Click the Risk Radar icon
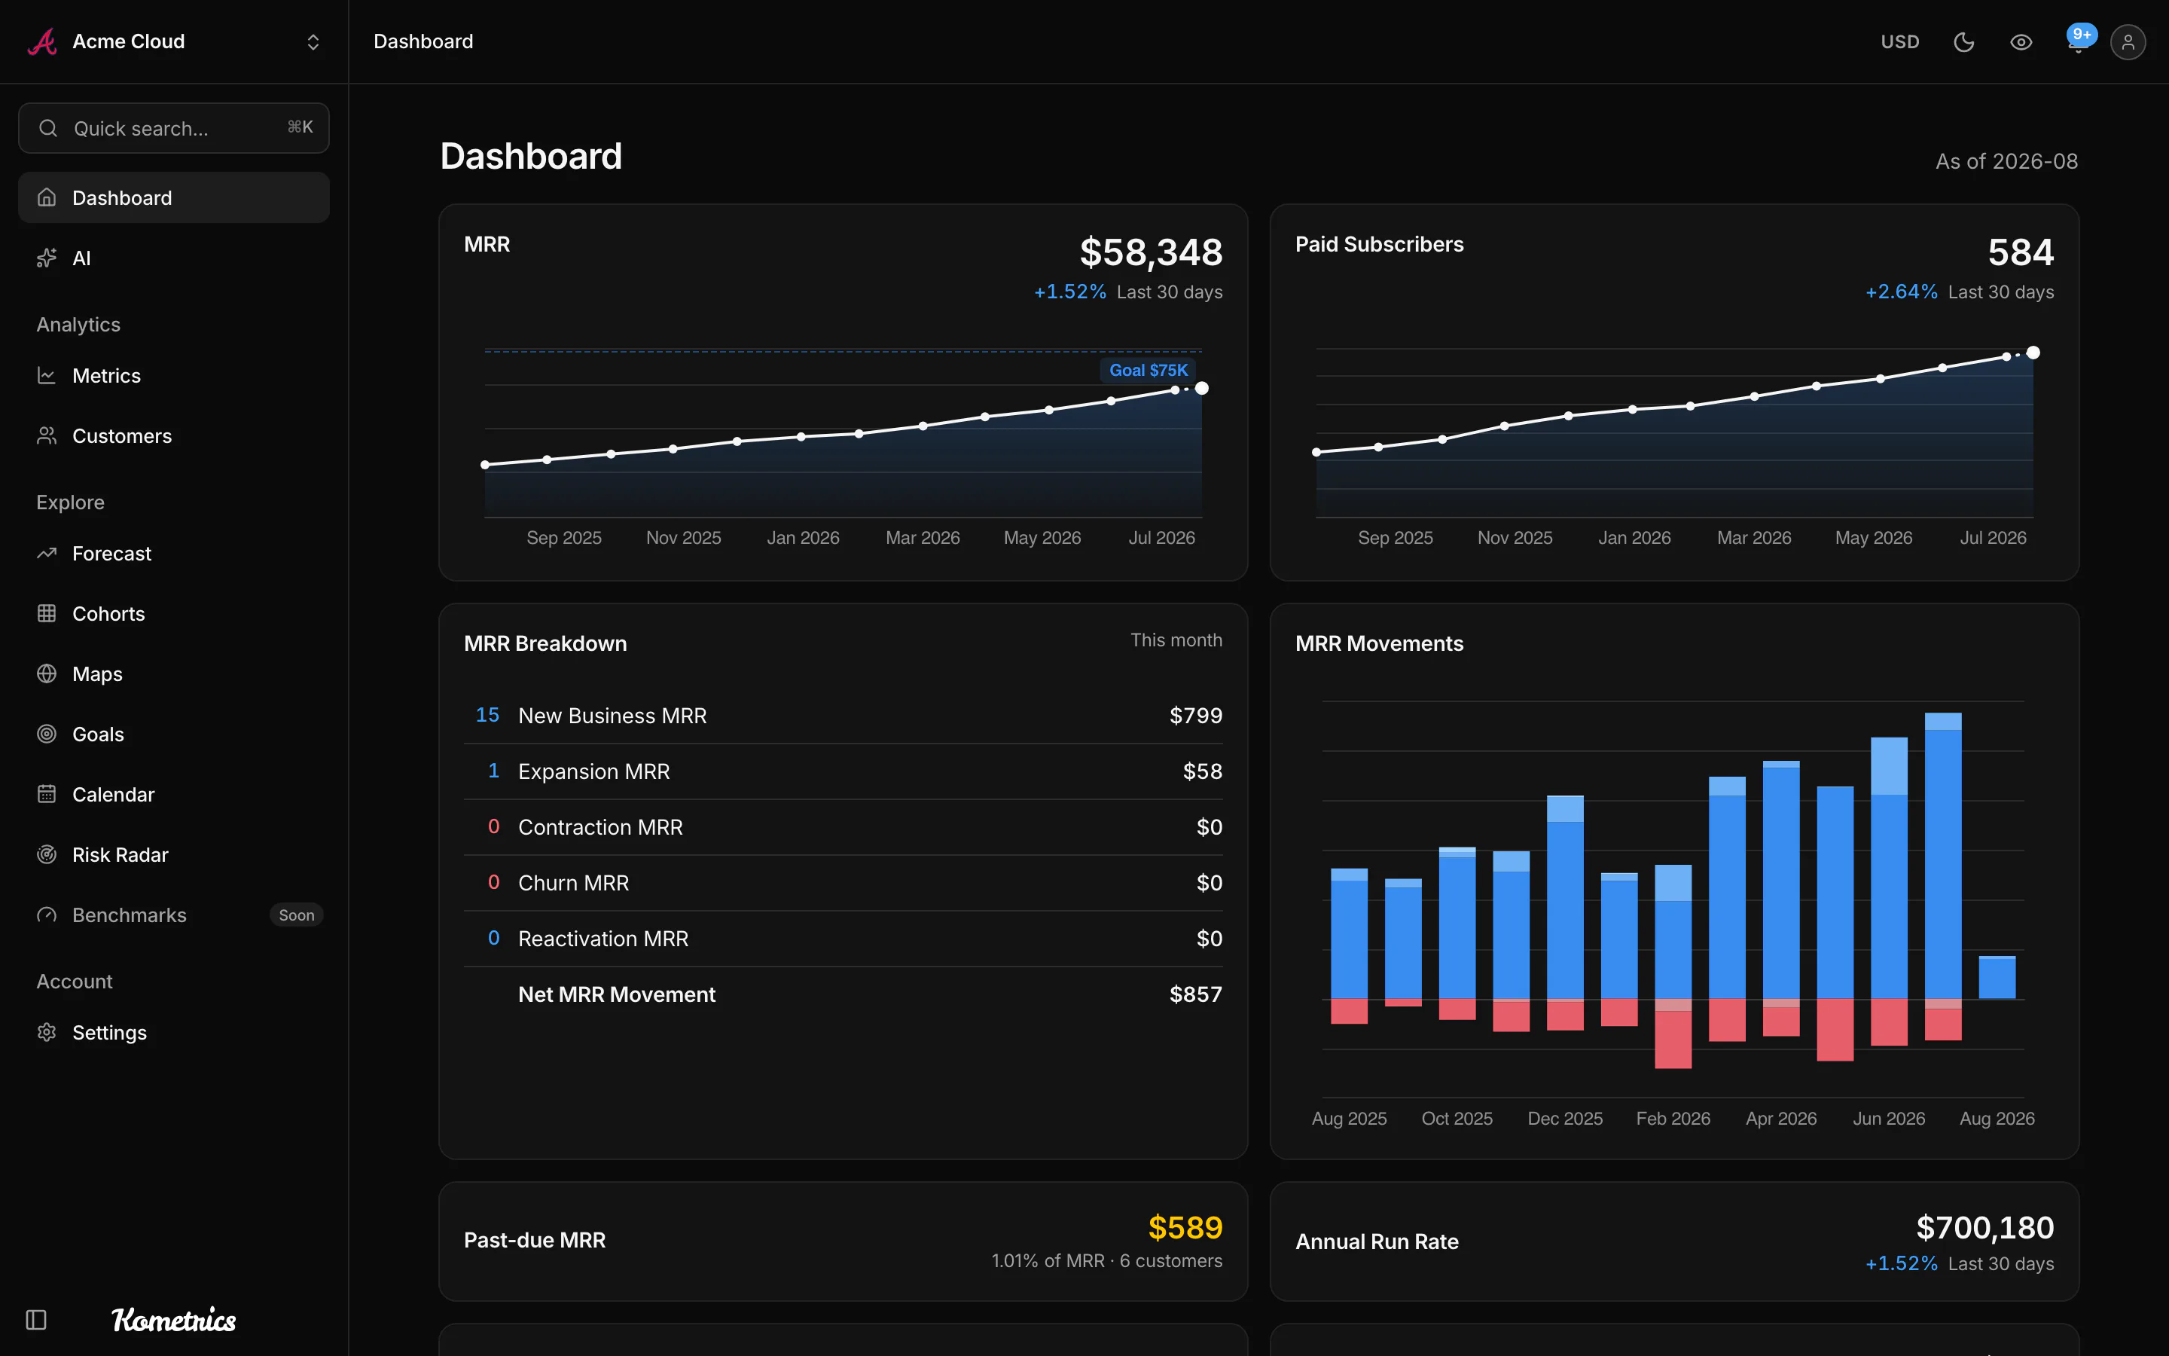Image resolution: width=2169 pixels, height=1356 pixels. click(x=47, y=855)
